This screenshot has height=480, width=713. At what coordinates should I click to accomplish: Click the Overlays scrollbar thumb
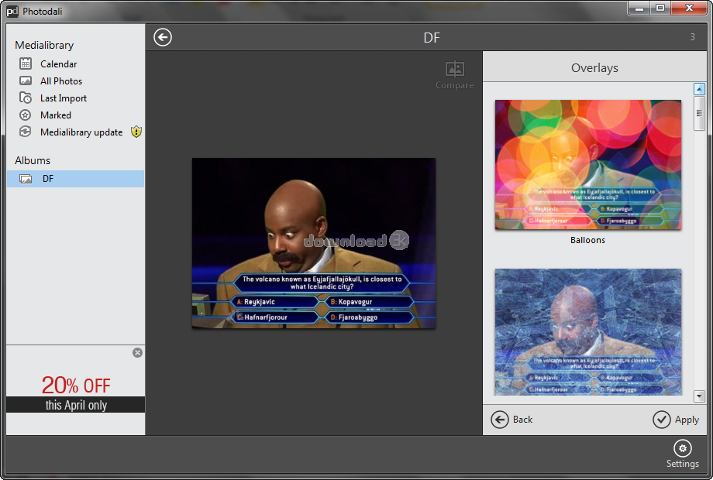(x=699, y=113)
